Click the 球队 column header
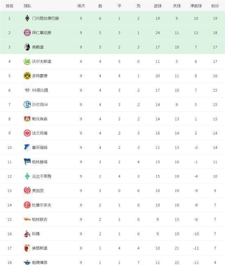This screenshot has width=225, height=268. [27, 6]
